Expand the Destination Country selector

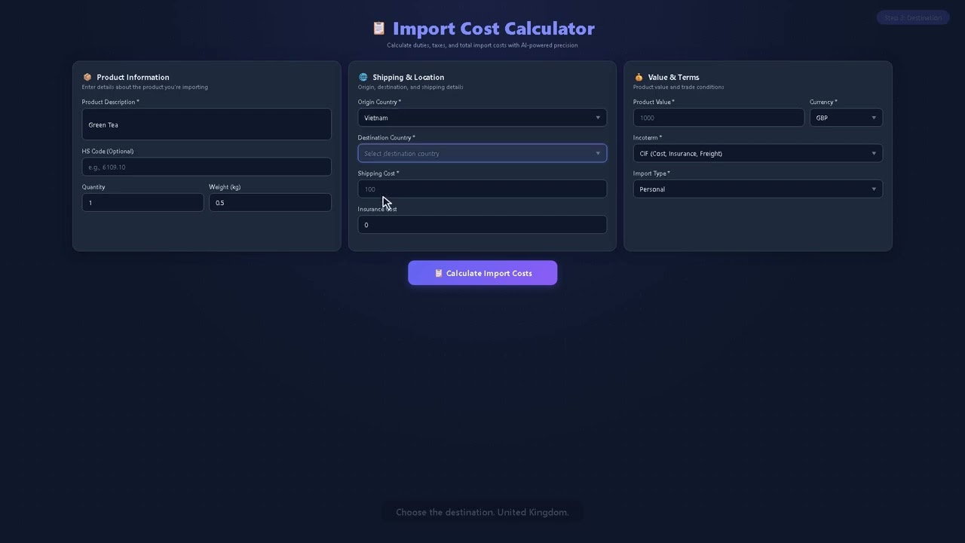click(x=482, y=153)
